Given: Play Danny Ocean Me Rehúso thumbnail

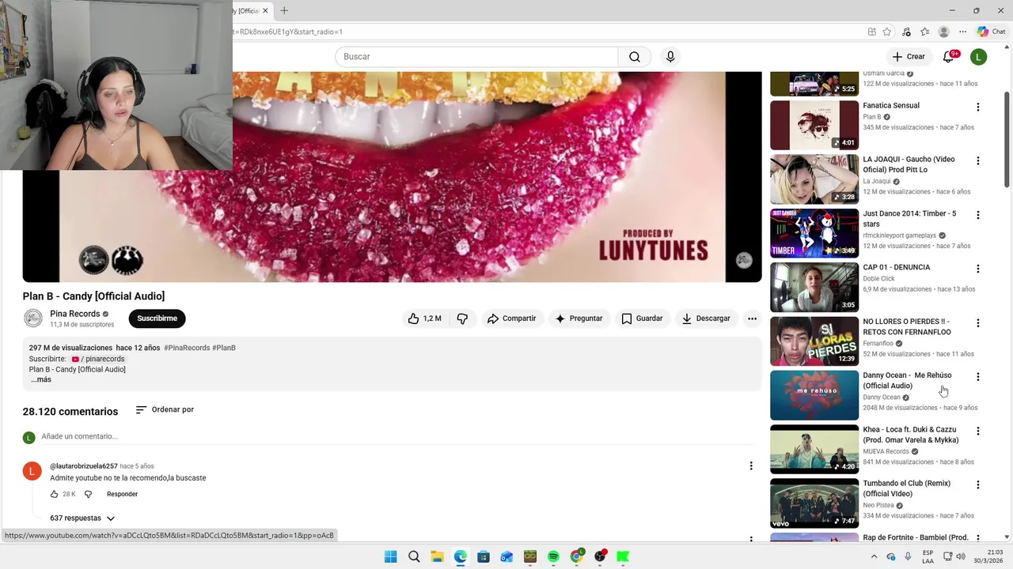Looking at the screenshot, I should click(x=814, y=395).
